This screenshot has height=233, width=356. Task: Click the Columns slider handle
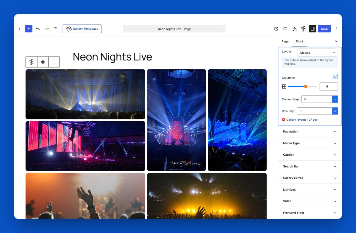(x=306, y=87)
